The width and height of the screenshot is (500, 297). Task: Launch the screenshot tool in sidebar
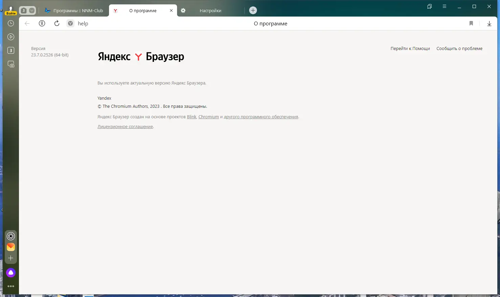tap(11, 64)
